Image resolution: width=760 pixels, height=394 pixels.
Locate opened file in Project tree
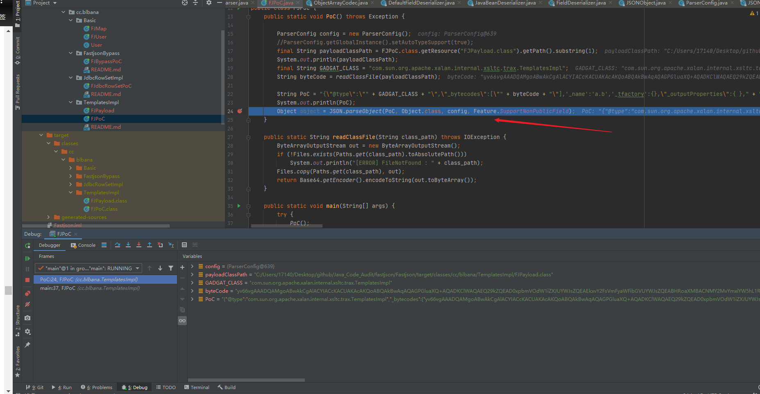tap(185, 3)
